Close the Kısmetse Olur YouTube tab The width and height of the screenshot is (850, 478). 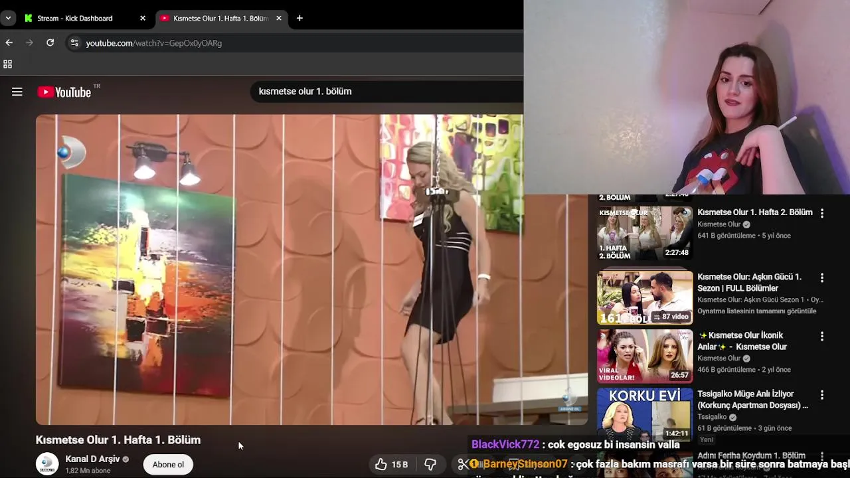(279, 18)
